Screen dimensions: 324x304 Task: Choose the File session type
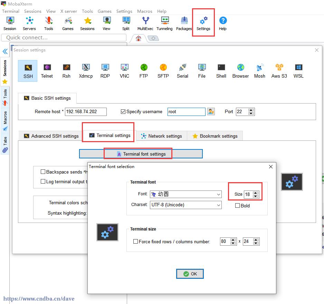[202, 71]
